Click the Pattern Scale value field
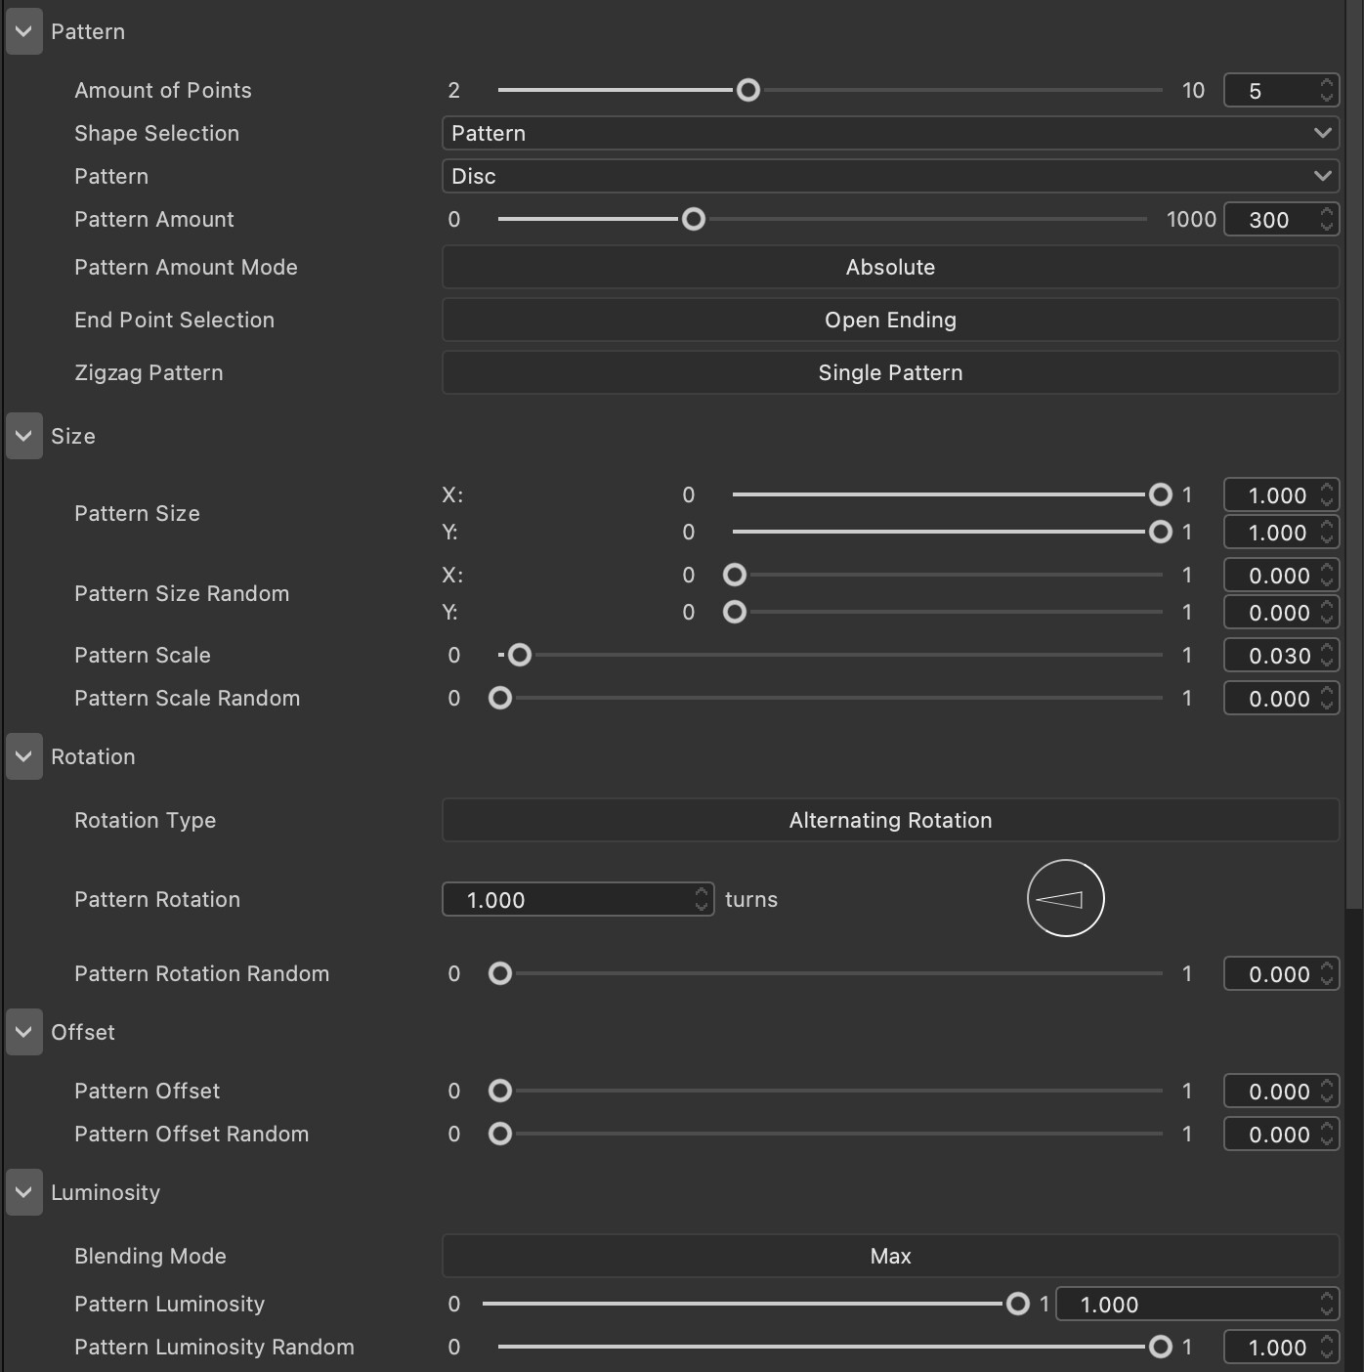The width and height of the screenshot is (1364, 1372). tap(1281, 656)
